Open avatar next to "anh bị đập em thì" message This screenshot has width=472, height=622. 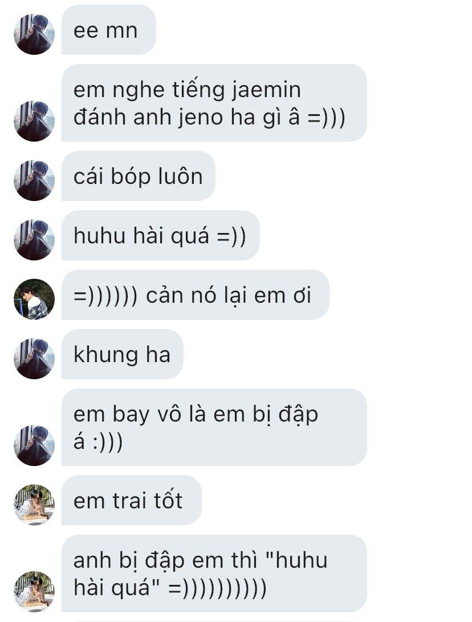point(34,592)
